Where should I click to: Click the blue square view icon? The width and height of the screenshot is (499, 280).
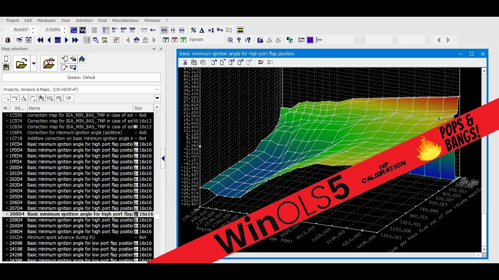(x=310, y=40)
